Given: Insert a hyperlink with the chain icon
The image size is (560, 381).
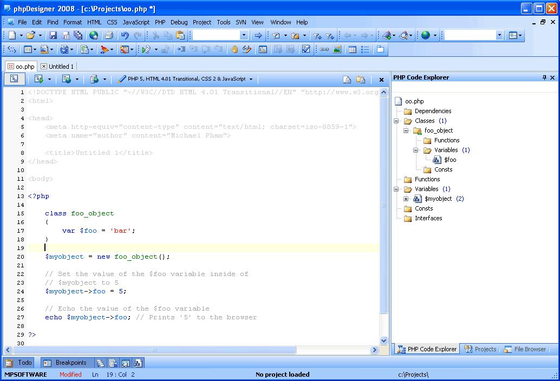Looking at the screenshot, I should coord(324,49).
